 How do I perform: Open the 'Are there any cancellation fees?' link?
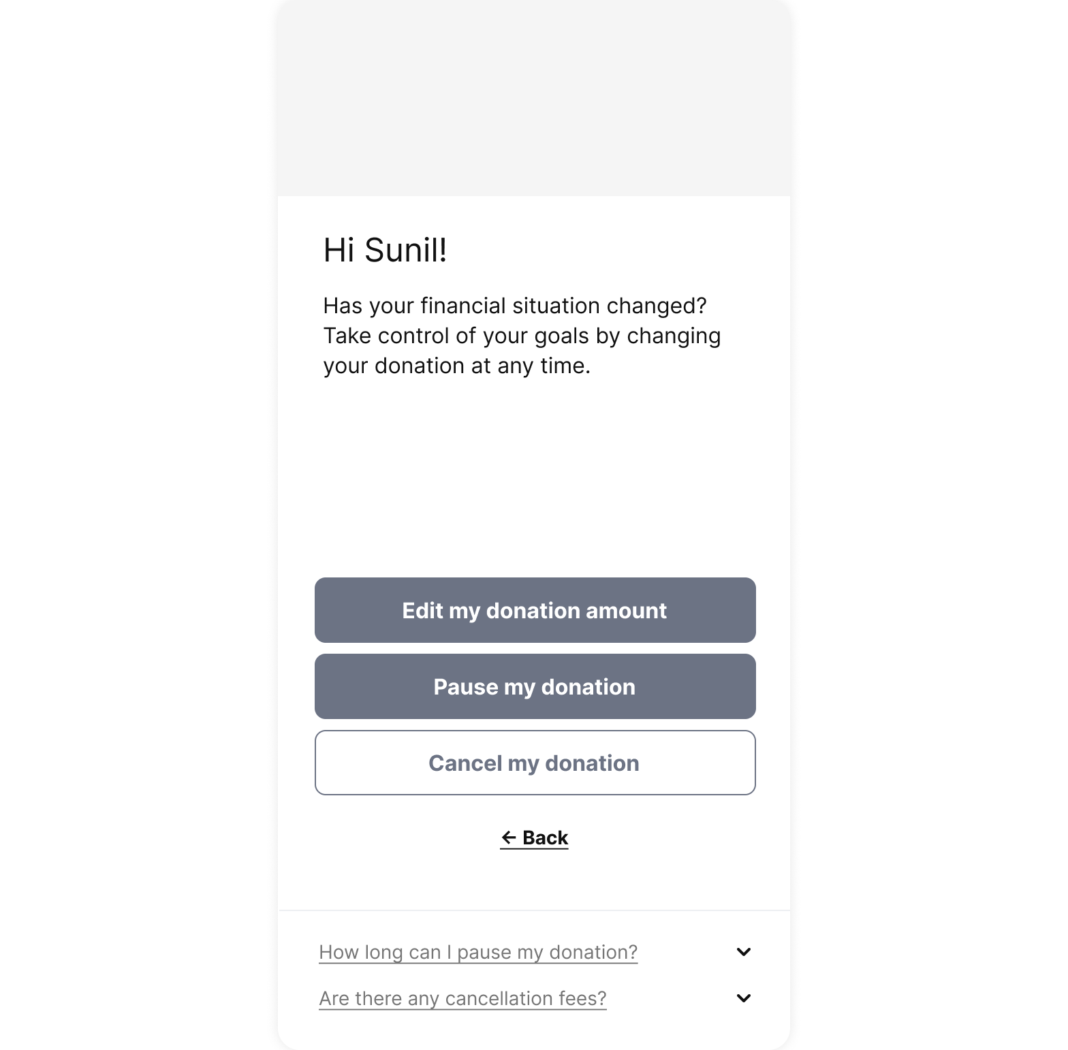(x=462, y=998)
